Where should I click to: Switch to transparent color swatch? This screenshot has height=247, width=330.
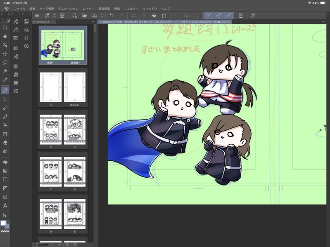[5, 231]
